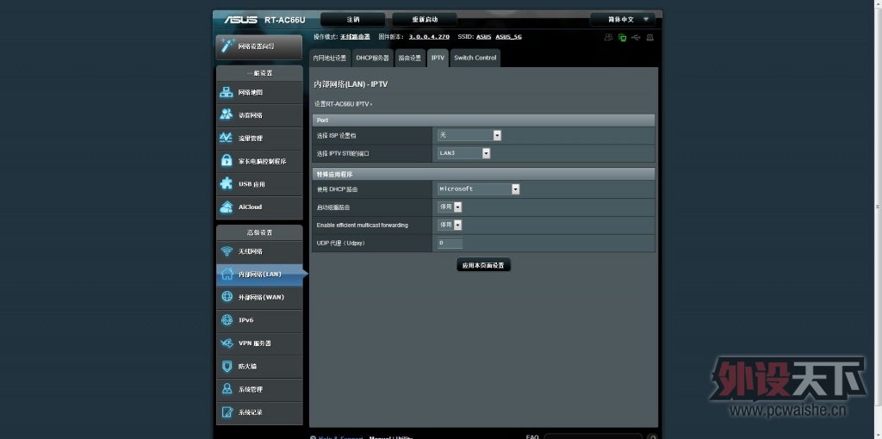The height and width of the screenshot is (439, 882).
Task: Select the IPTV tab
Action: pyautogui.click(x=438, y=58)
